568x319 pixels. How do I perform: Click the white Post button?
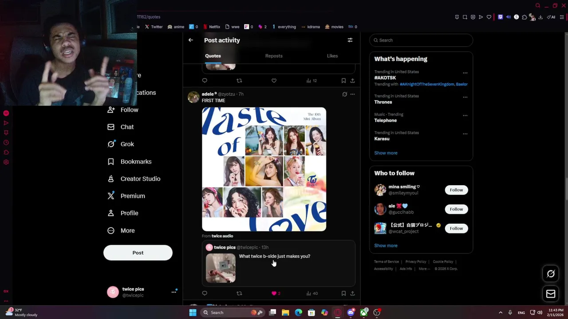tap(138, 253)
